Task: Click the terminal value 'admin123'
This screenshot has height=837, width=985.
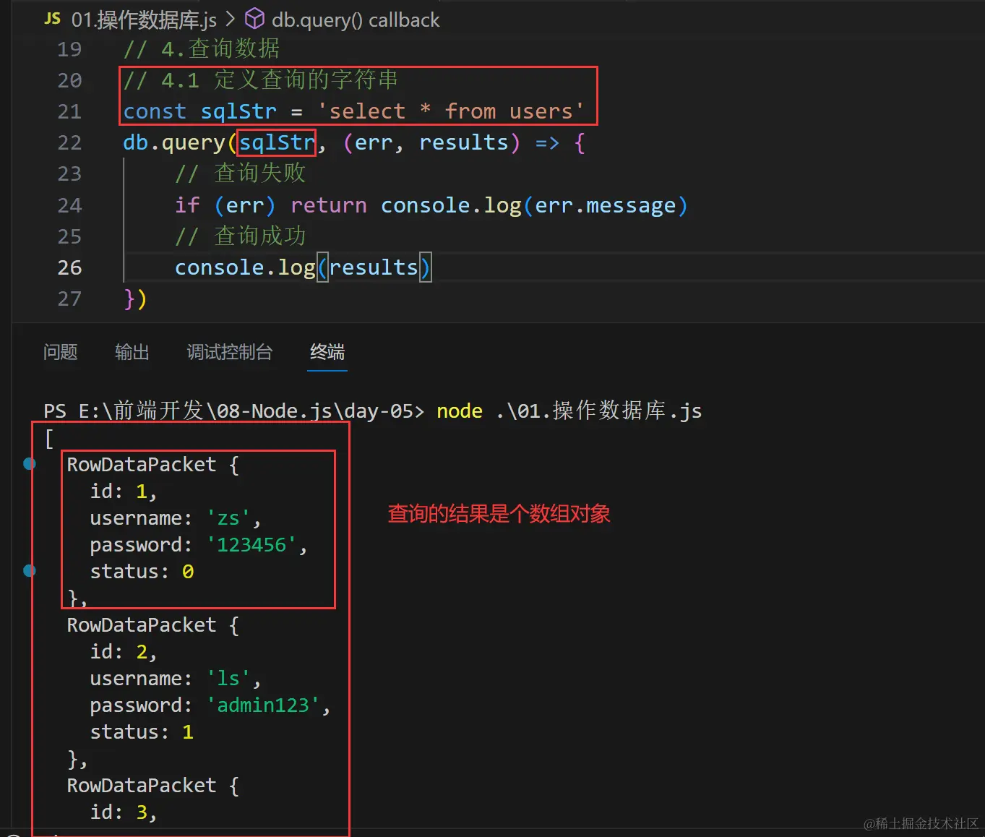Action: (x=263, y=705)
